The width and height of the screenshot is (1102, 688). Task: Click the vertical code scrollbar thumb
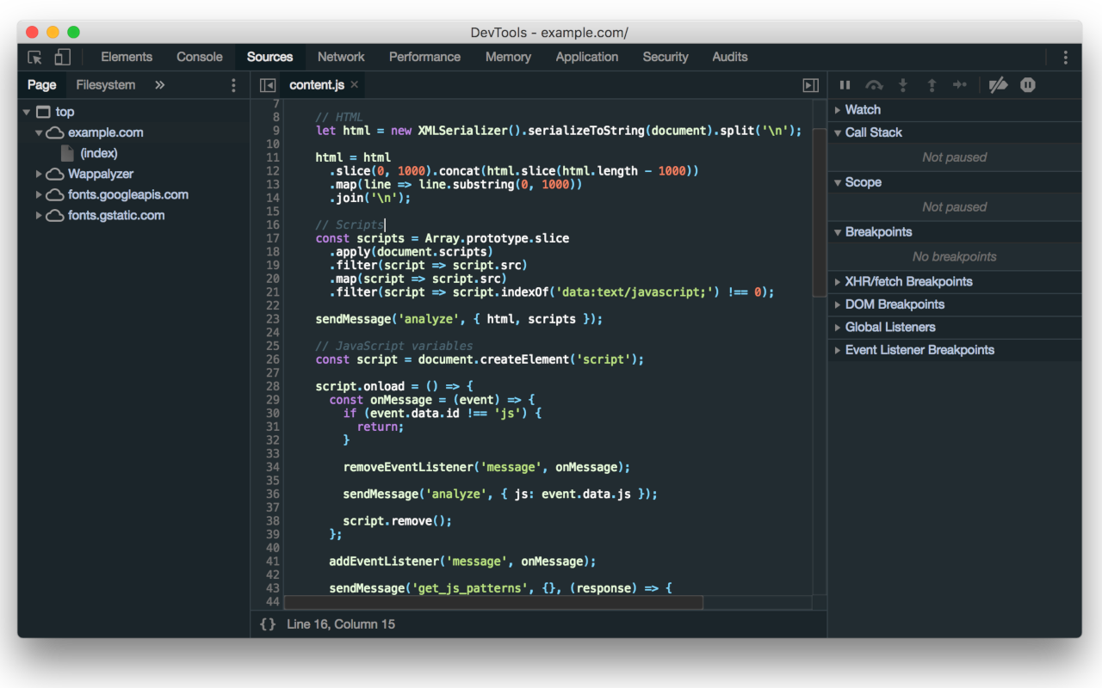(x=820, y=212)
